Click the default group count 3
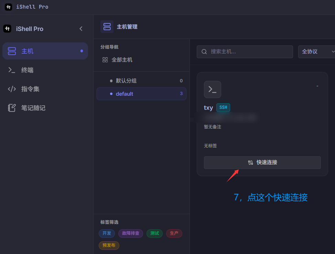The image size is (335, 254). click(x=181, y=93)
